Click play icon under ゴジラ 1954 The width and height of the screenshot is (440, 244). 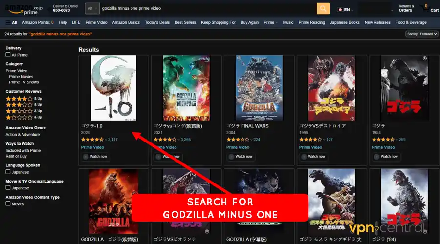click(x=376, y=157)
